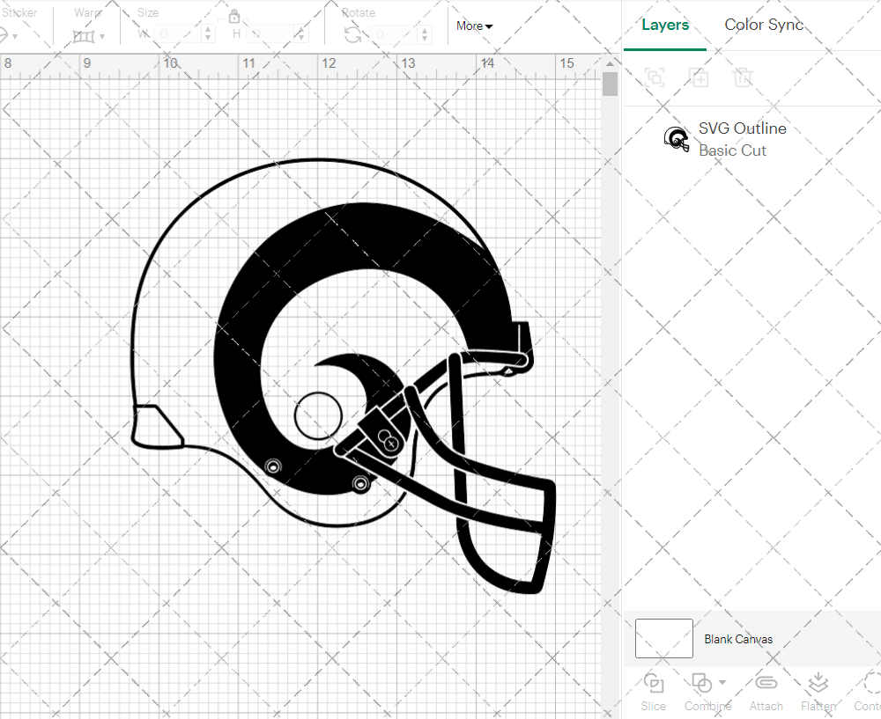Delete the layer with the trash icon
Screen dimensions: 881x719
(743, 77)
